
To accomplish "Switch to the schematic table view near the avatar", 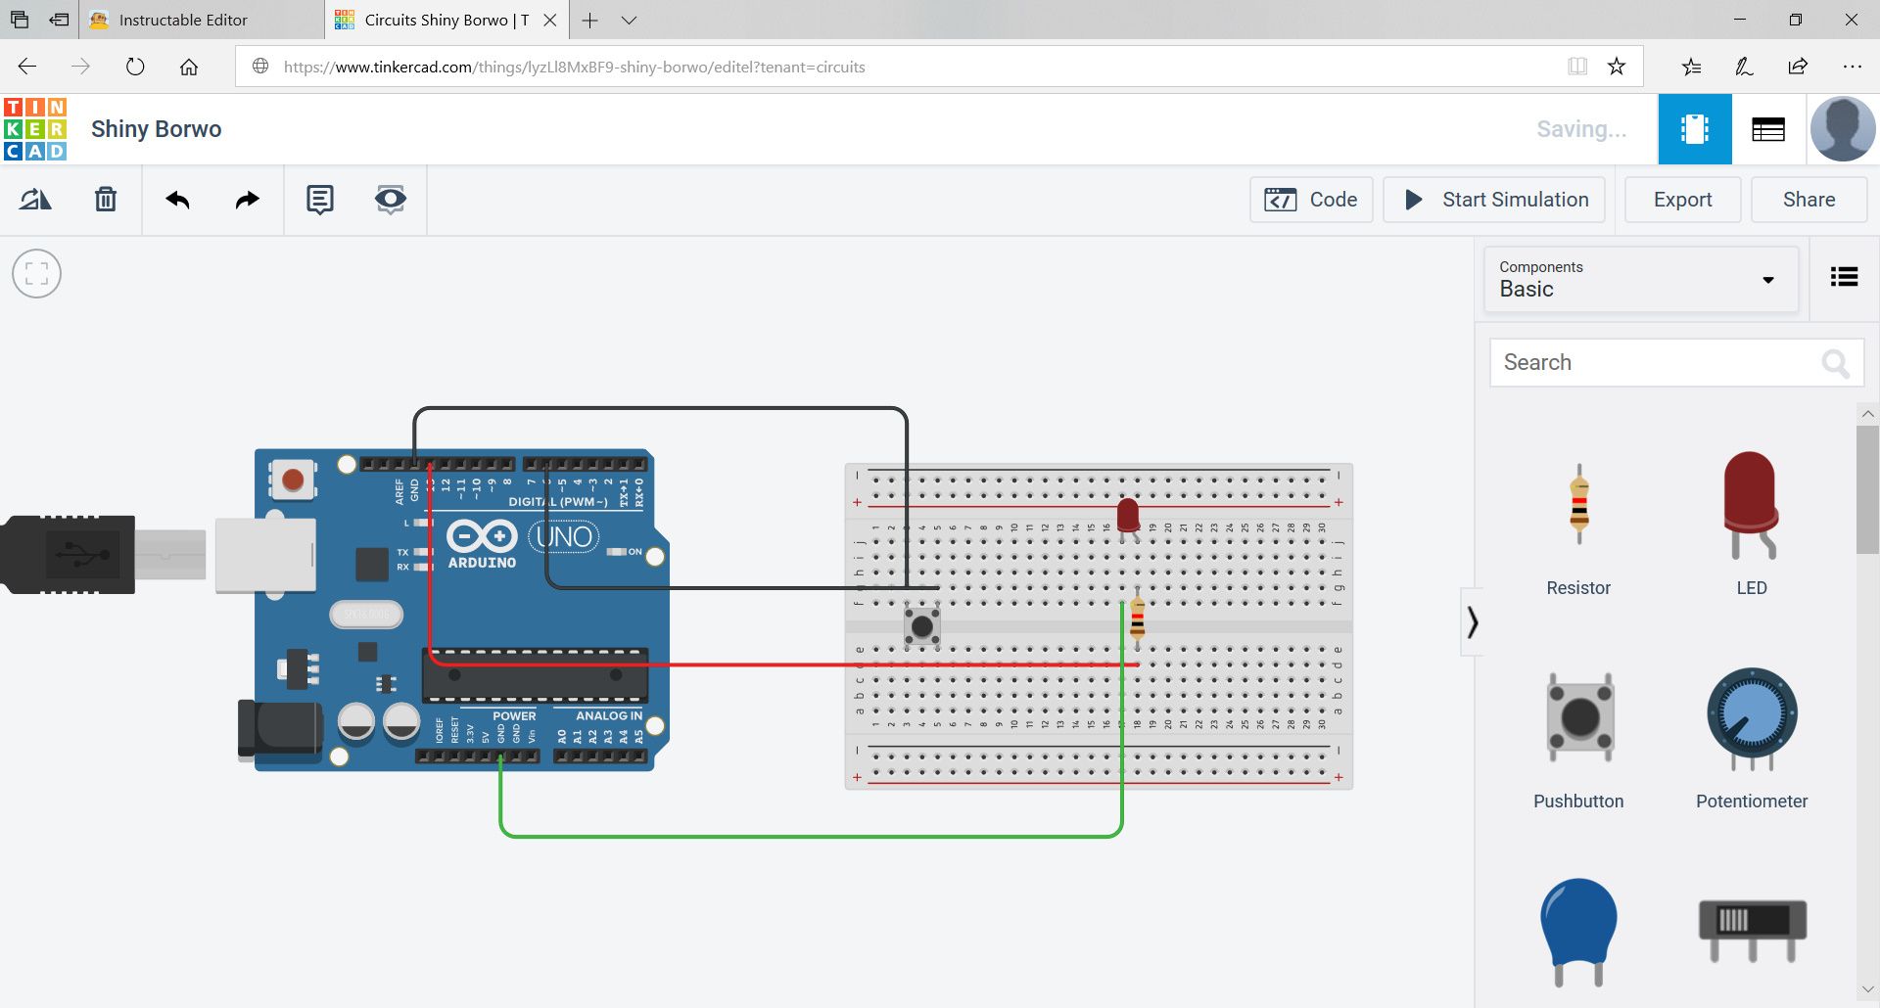I will tap(1767, 128).
